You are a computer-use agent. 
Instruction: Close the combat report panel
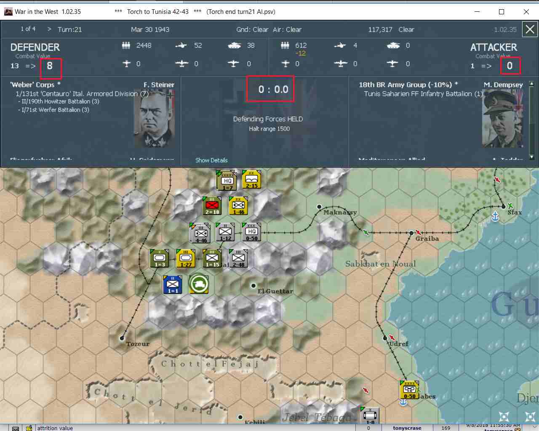coord(530,29)
